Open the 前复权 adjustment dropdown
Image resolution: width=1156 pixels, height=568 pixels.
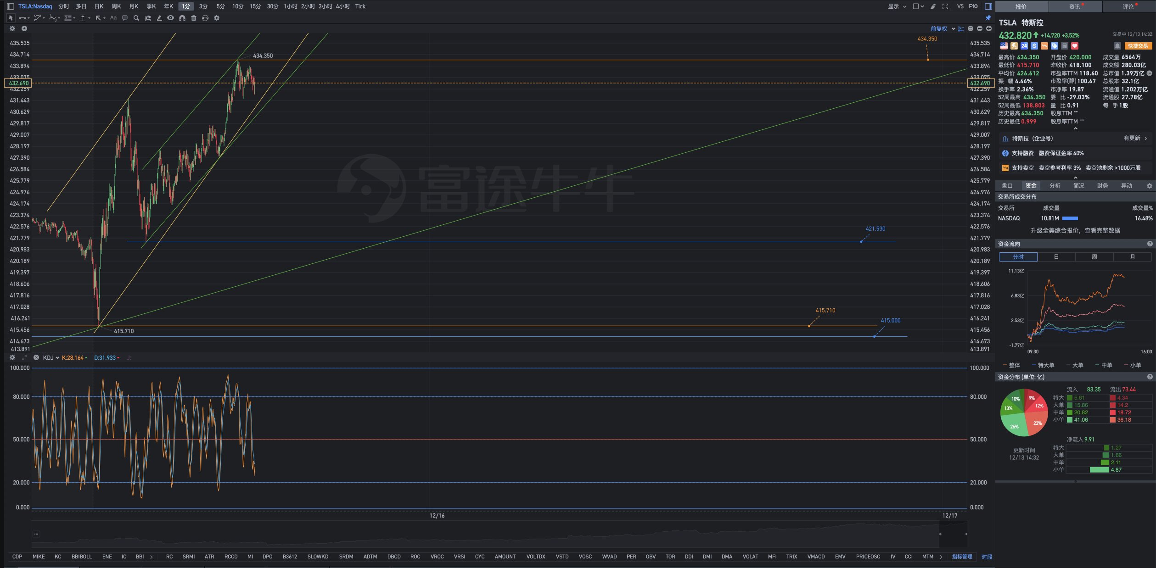[x=943, y=28]
